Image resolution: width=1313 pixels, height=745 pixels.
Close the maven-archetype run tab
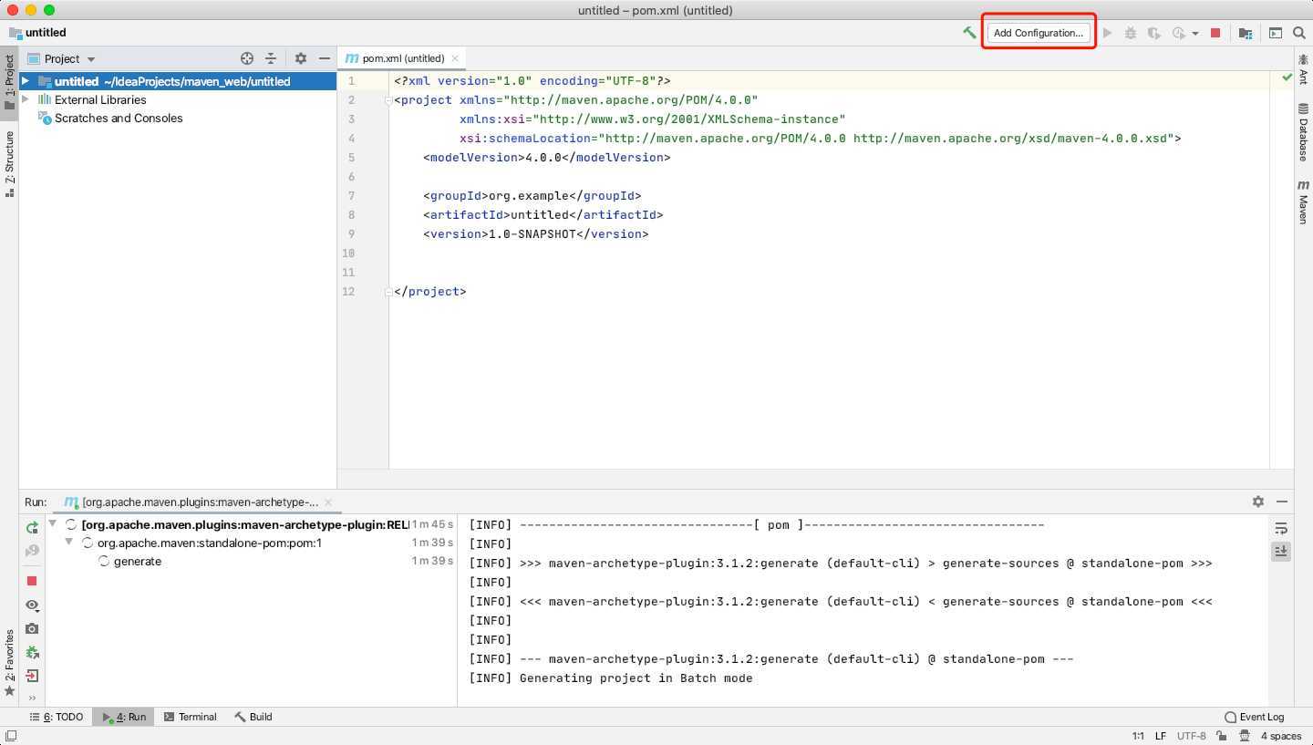tap(328, 502)
